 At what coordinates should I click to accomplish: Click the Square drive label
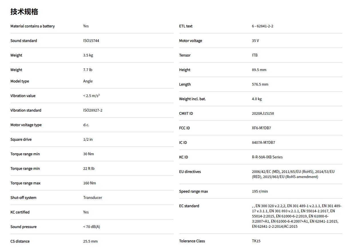(x=21, y=140)
